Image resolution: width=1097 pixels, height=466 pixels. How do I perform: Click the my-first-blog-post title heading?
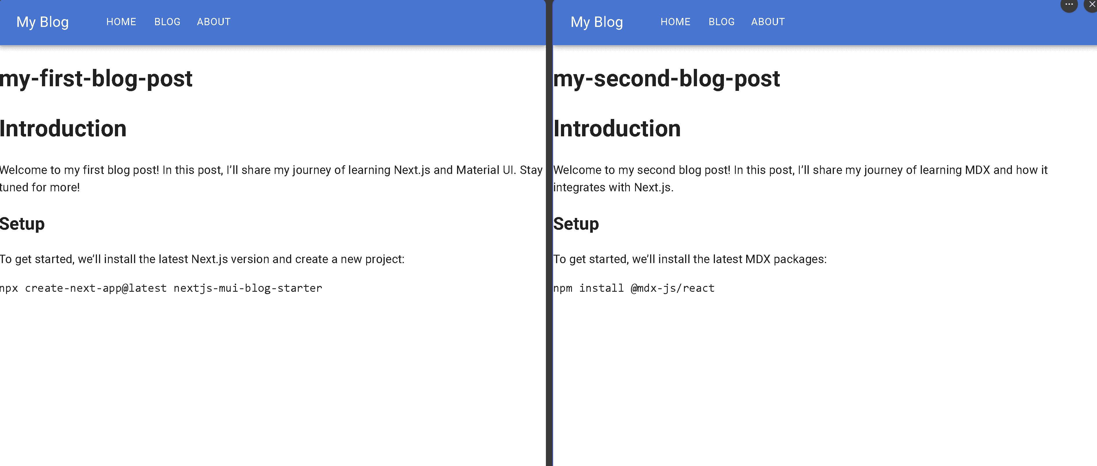coord(96,79)
